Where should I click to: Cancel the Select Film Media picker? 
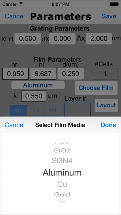15,125
